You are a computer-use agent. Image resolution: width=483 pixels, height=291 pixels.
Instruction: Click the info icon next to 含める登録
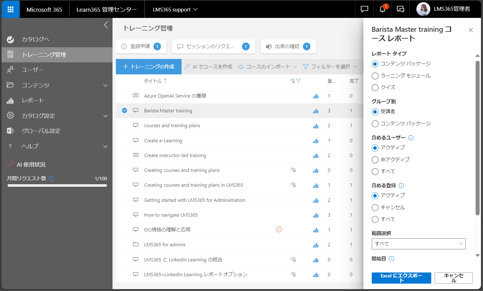tap(401, 185)
